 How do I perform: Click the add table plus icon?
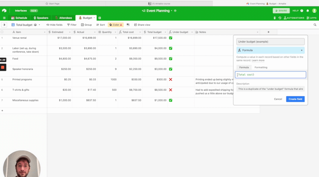[x=100, y=18]
